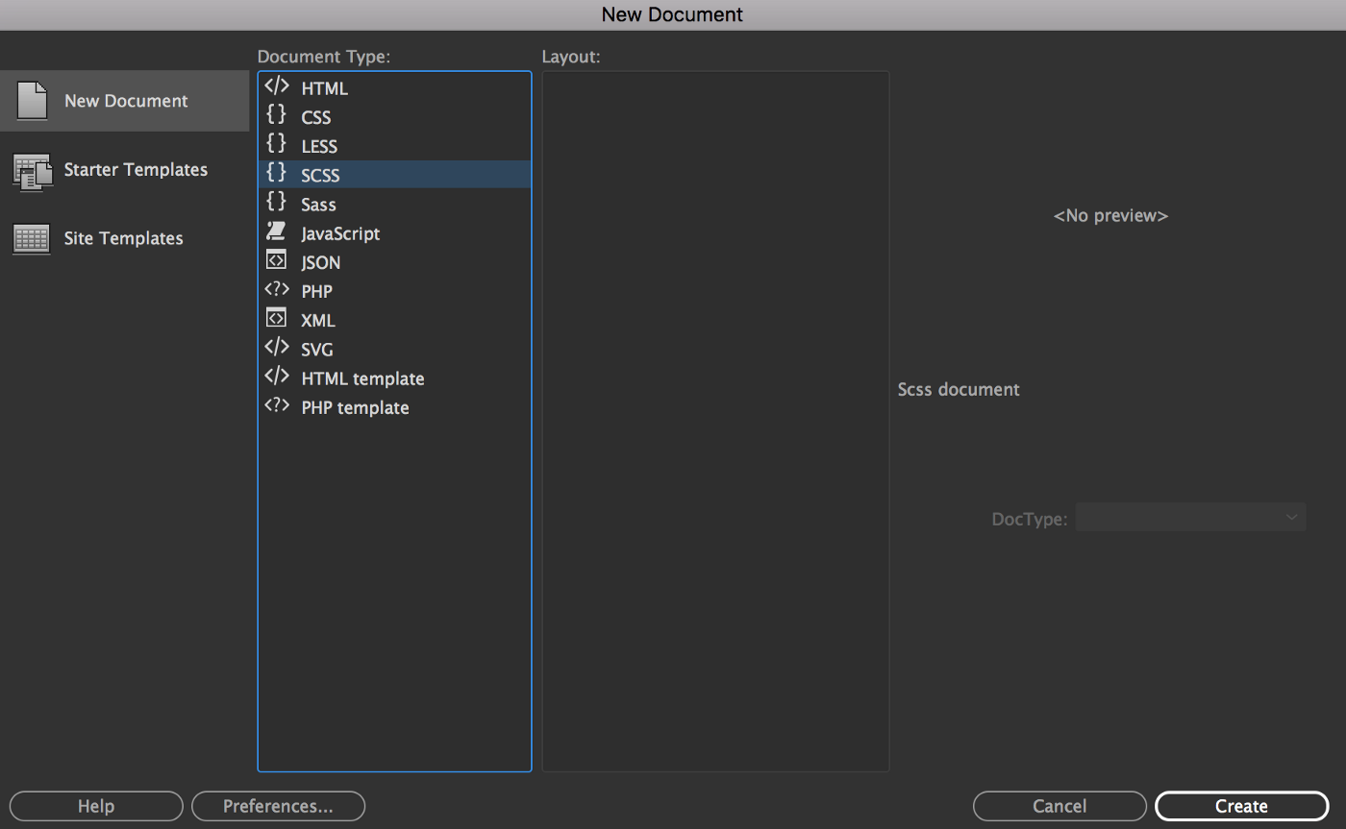
Task: Switch to the Starter Templates section
Action: [x=135, y=169]
